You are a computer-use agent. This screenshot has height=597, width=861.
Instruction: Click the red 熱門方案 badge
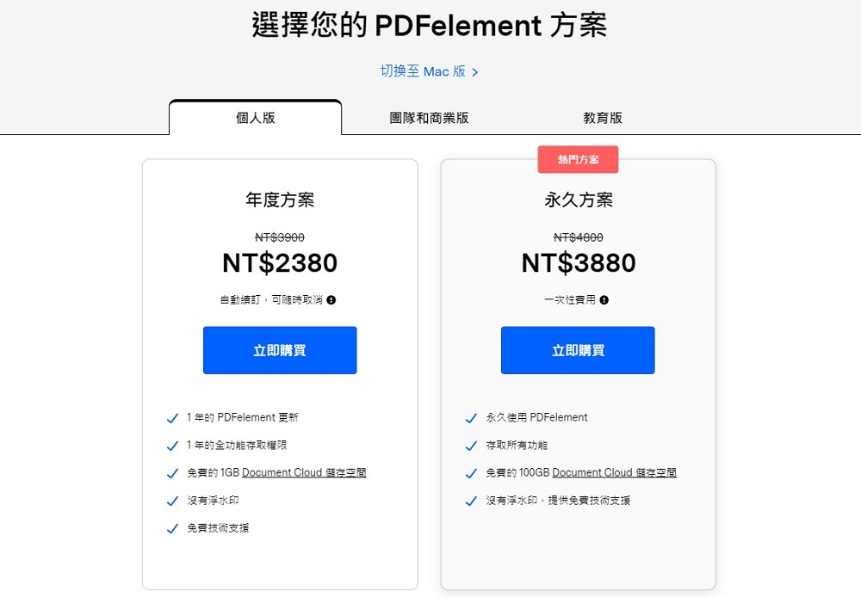(578, 159)
